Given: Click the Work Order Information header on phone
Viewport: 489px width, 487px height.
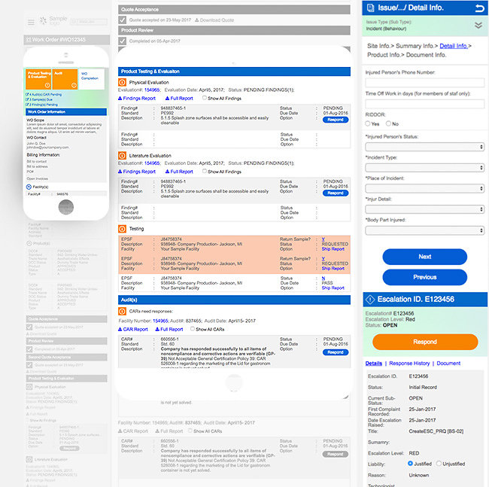Looking at the screenshot, I should (65, 111).
